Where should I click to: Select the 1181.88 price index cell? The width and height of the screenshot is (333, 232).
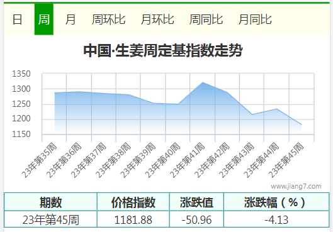(x=133, y=219)
